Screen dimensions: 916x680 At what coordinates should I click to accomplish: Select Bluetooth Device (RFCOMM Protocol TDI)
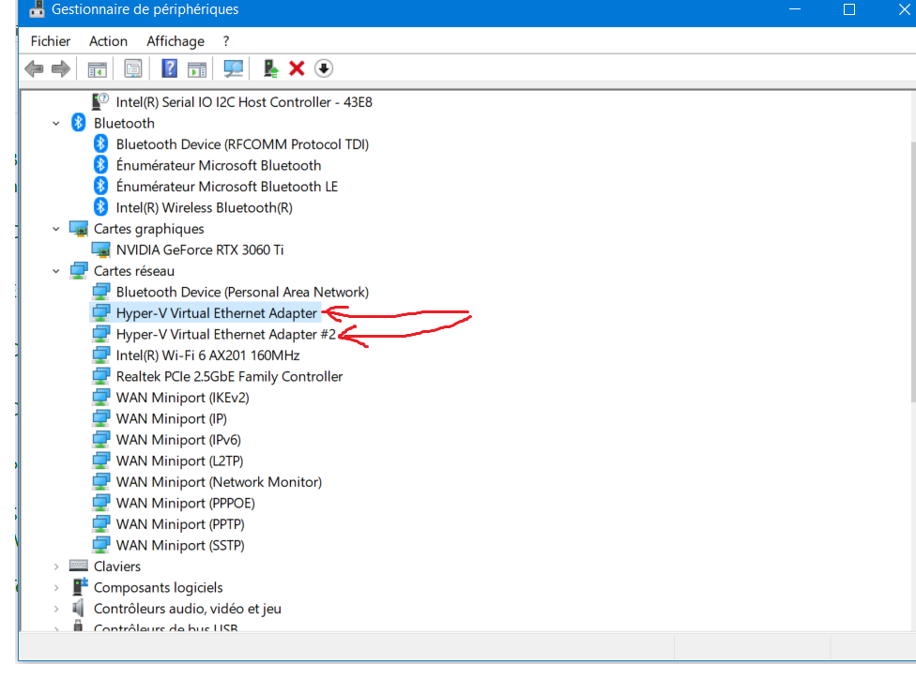point(242,144)
